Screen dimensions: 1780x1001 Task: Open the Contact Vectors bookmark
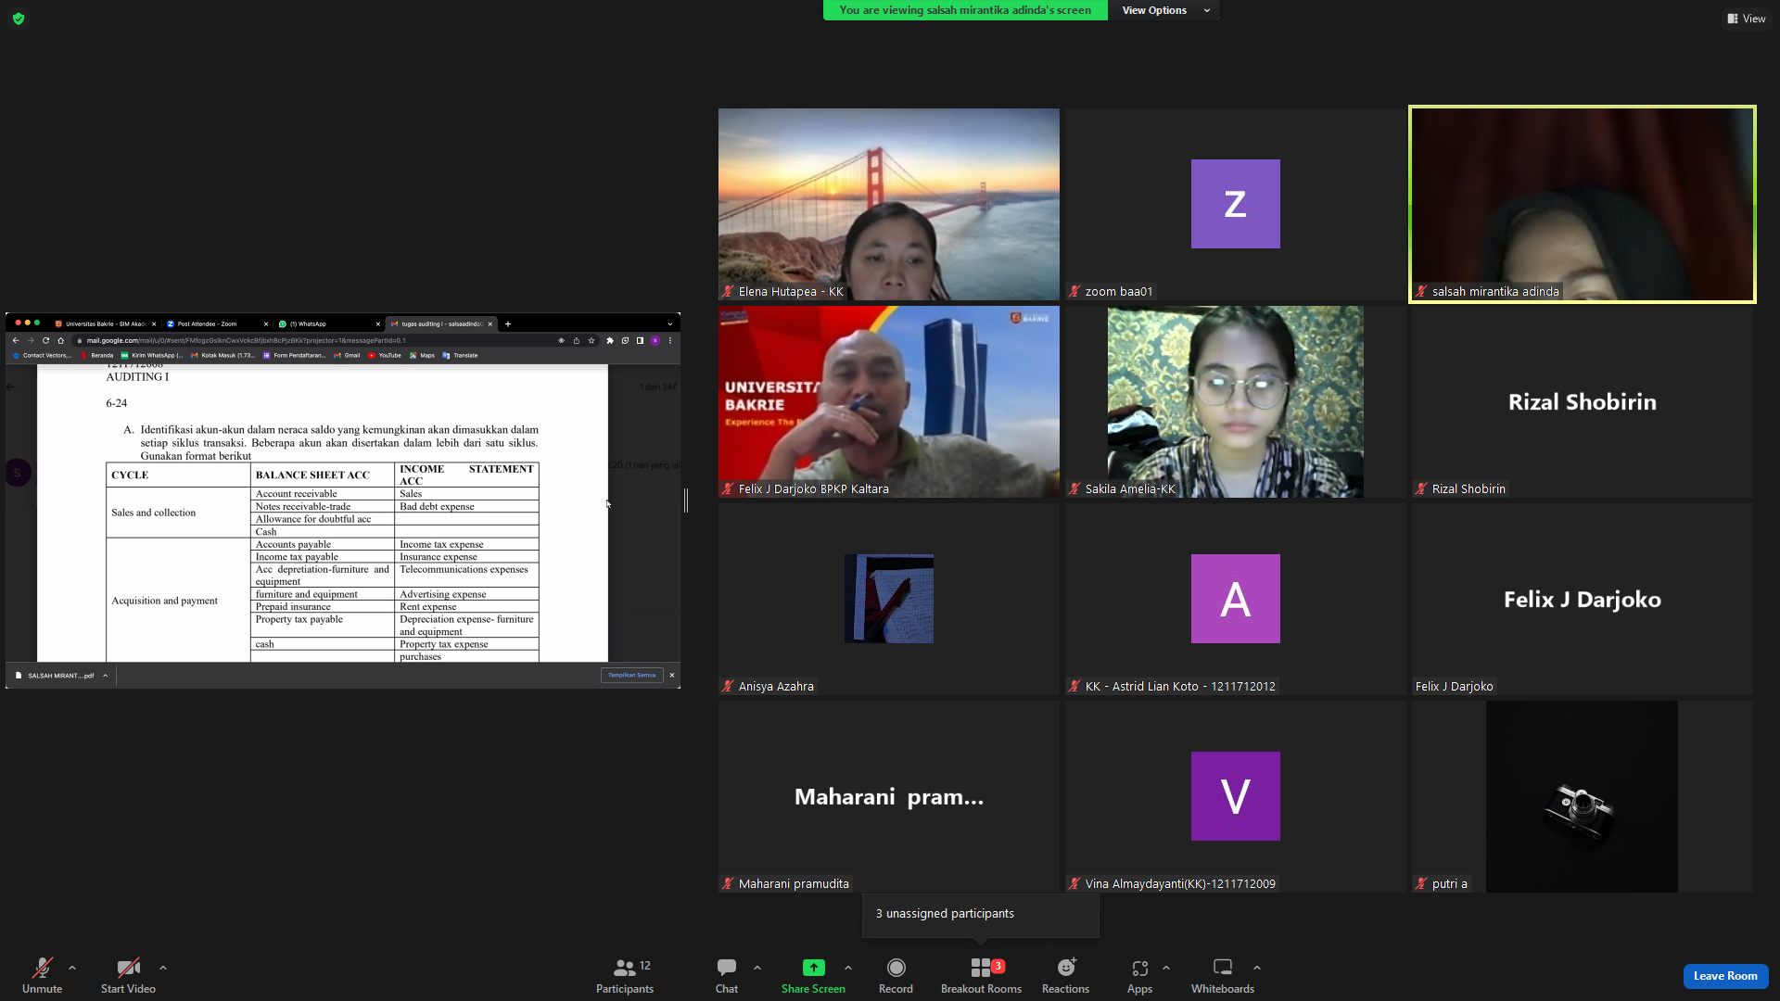[x=43, y=355]
